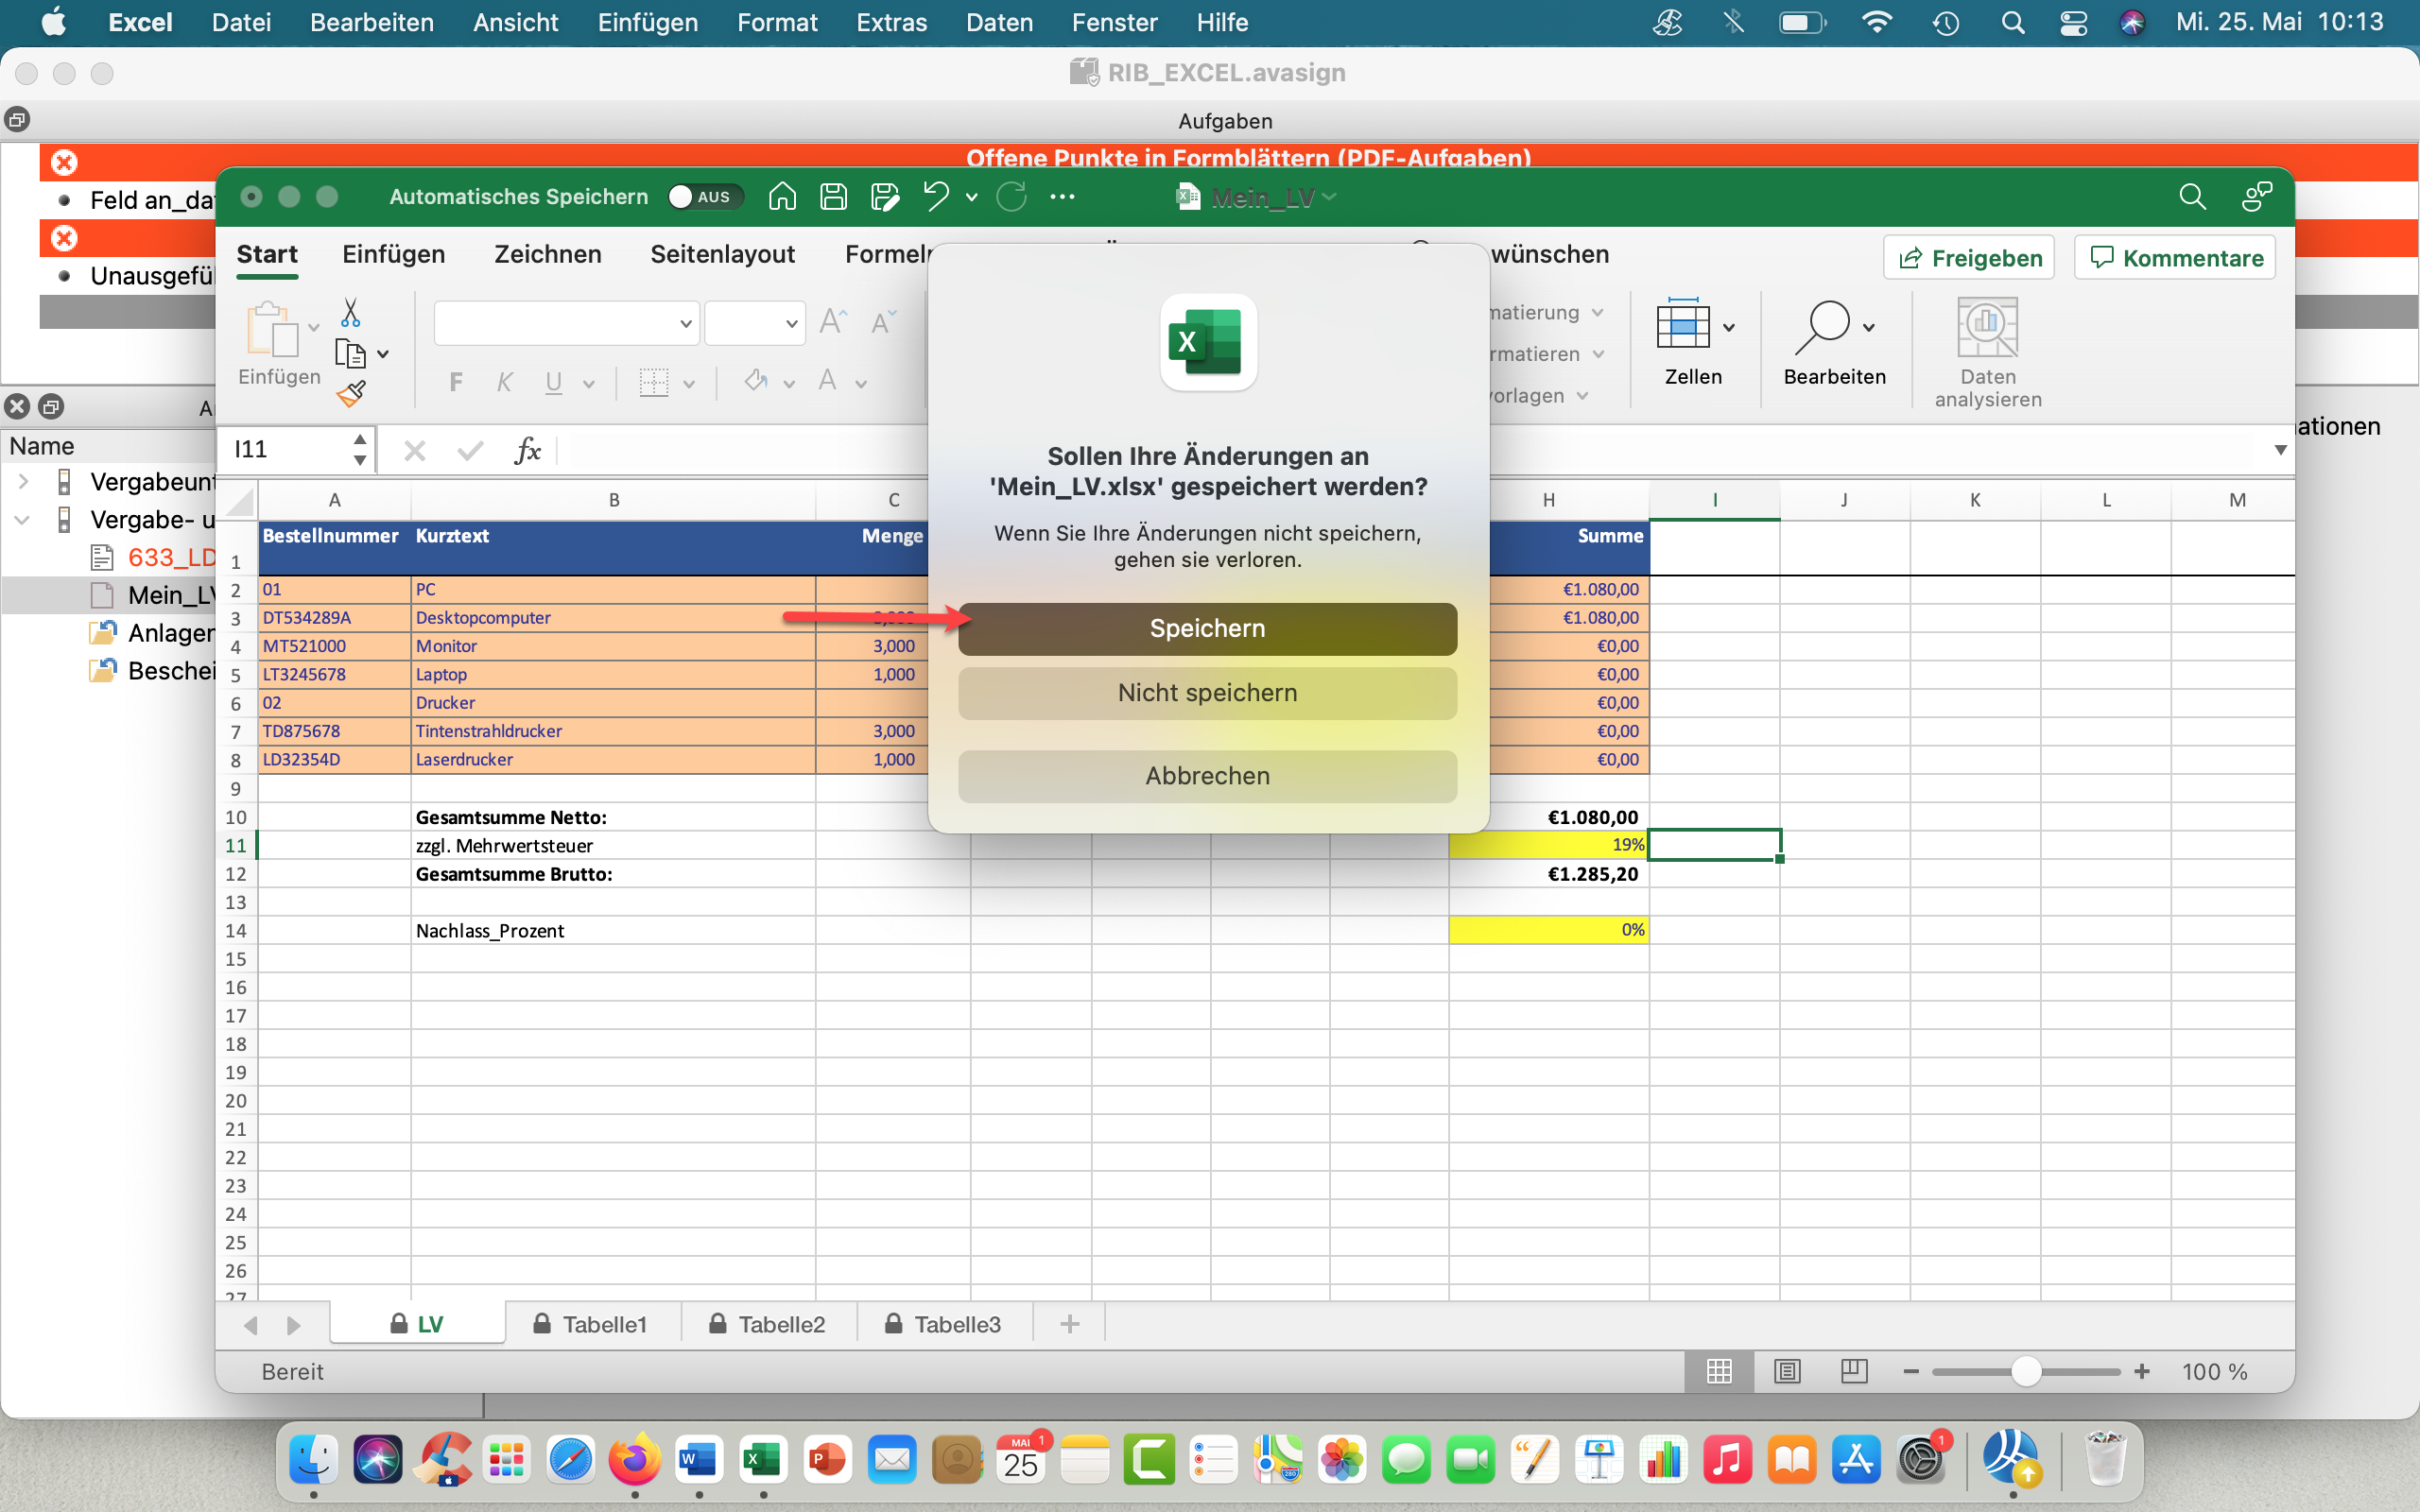Viewport: 2420px width, 1512px height.
Task: Select the Tabelle2 sheet tab
Action: click(768, 1324)
